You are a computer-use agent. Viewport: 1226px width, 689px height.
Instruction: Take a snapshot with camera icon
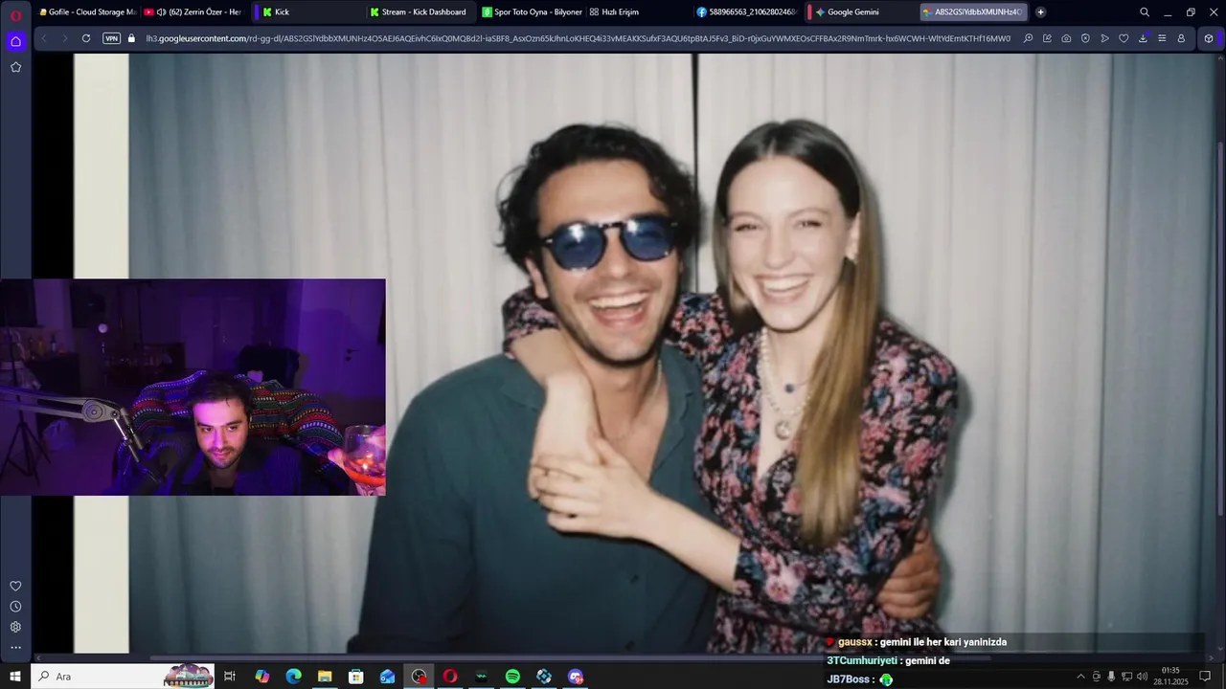pyautogui.click(x=1066, y=38)
